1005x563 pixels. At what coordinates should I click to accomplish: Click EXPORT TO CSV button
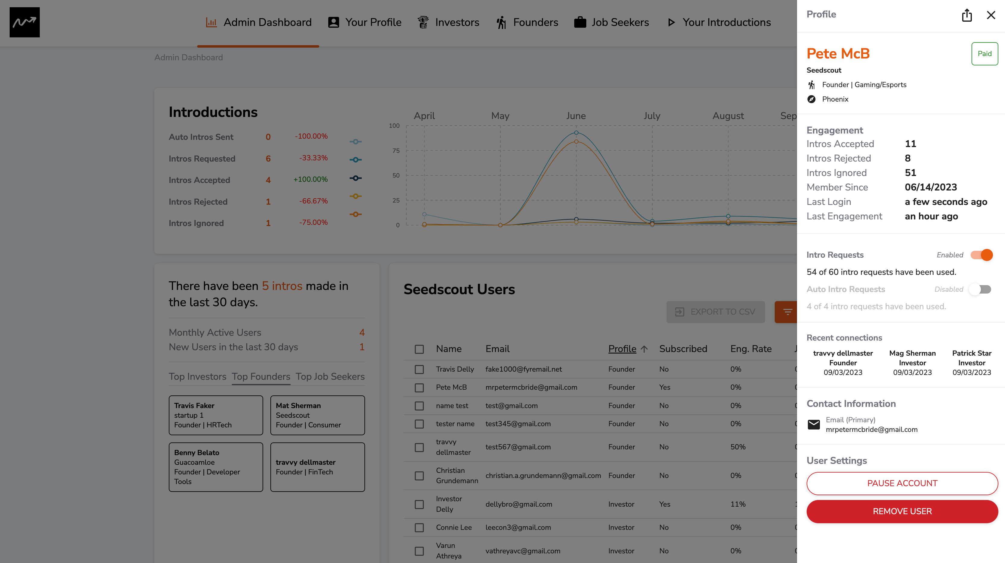tap(716, 312)
